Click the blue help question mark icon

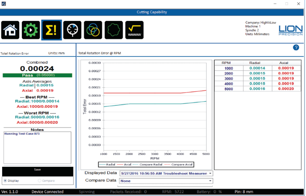click(296, 48)
